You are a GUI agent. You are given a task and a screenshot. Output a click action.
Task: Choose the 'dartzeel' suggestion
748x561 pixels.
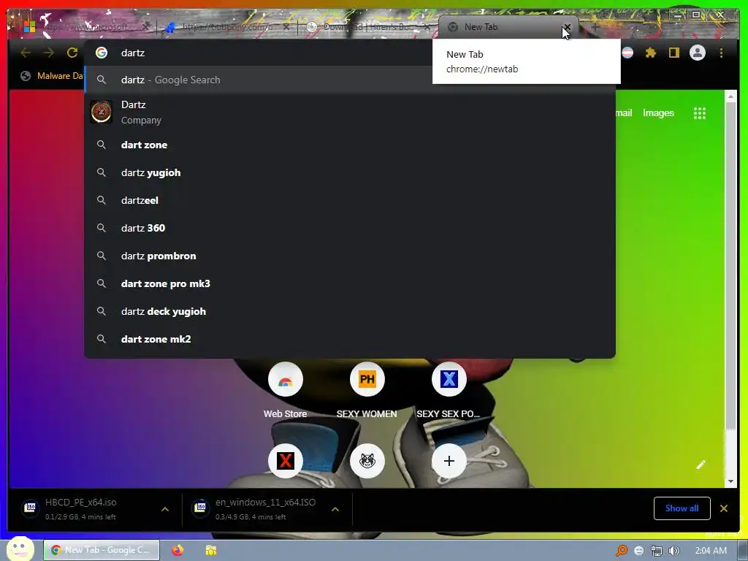click(350, 200)
